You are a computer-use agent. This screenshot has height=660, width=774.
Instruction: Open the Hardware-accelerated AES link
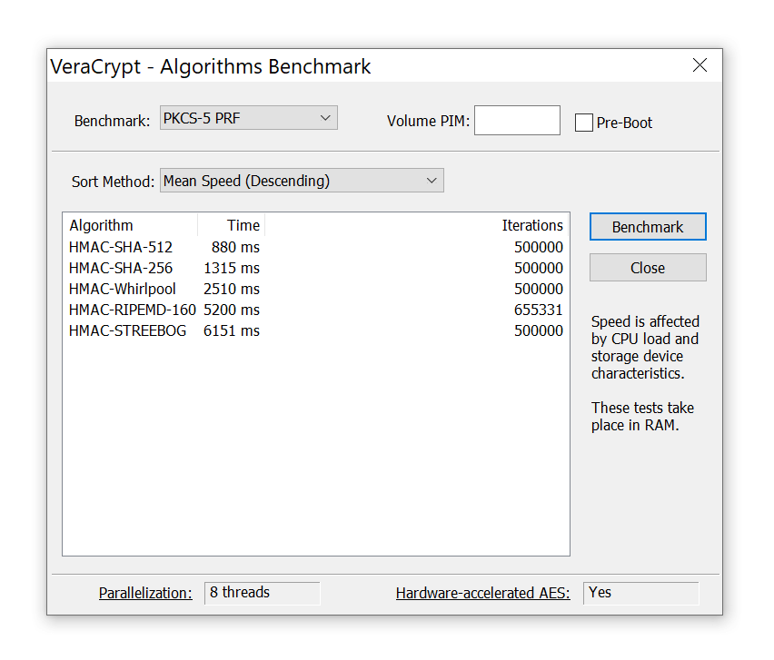tap(482, 593)
